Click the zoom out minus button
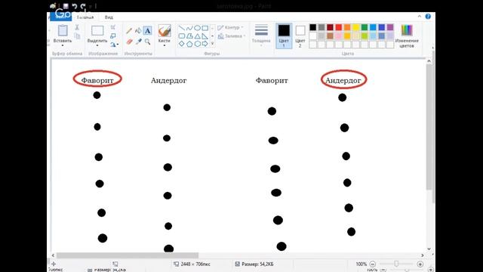The height and width of the screenshot is (272, 483). [x=373, y=264]
